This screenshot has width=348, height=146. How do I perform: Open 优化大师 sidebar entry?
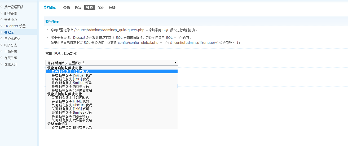pos(11,64)
